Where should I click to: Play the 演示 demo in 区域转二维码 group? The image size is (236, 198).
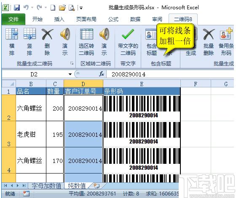tap(104, 42)
